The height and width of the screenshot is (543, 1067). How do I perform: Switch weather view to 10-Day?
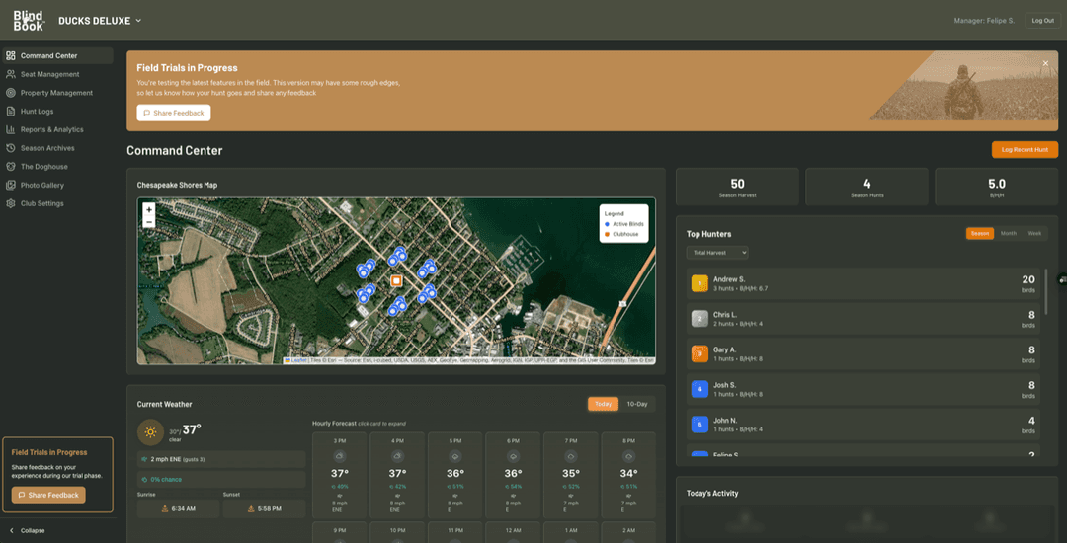click(x=637, y=404)
